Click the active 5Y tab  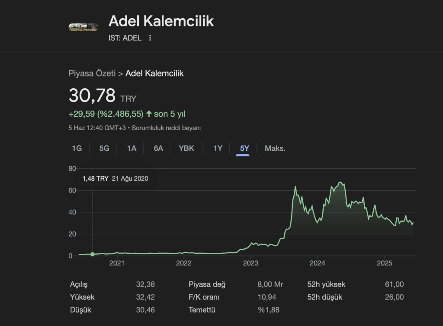coord(244,148)
